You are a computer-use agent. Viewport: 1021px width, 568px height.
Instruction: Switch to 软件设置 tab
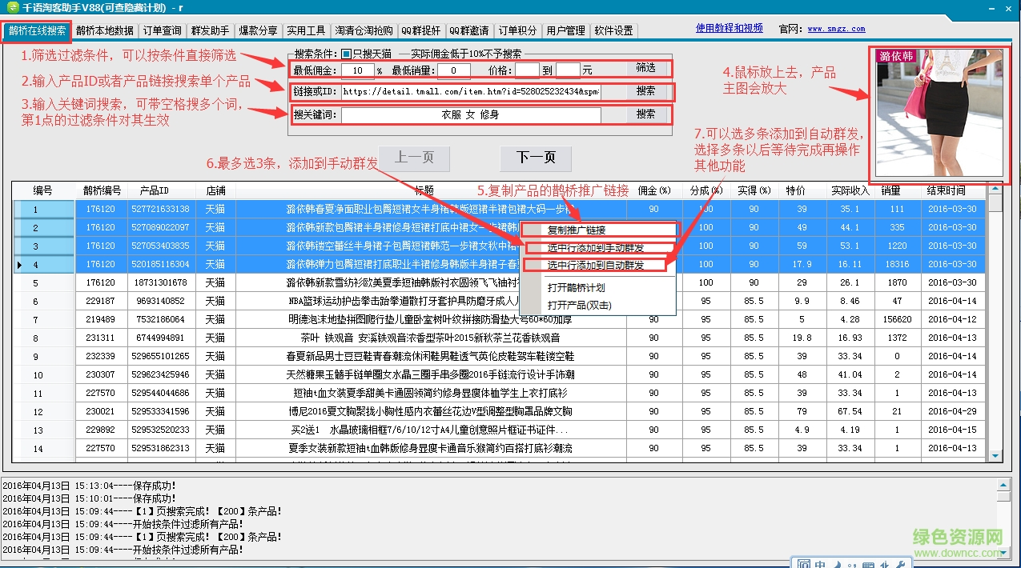(613, 31)
